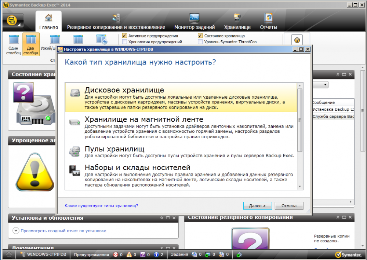The width and height of the screenshot is (367, 260).
Task: Click the alerts table horizontal scroll right arrow
Action: click(350, 202)
